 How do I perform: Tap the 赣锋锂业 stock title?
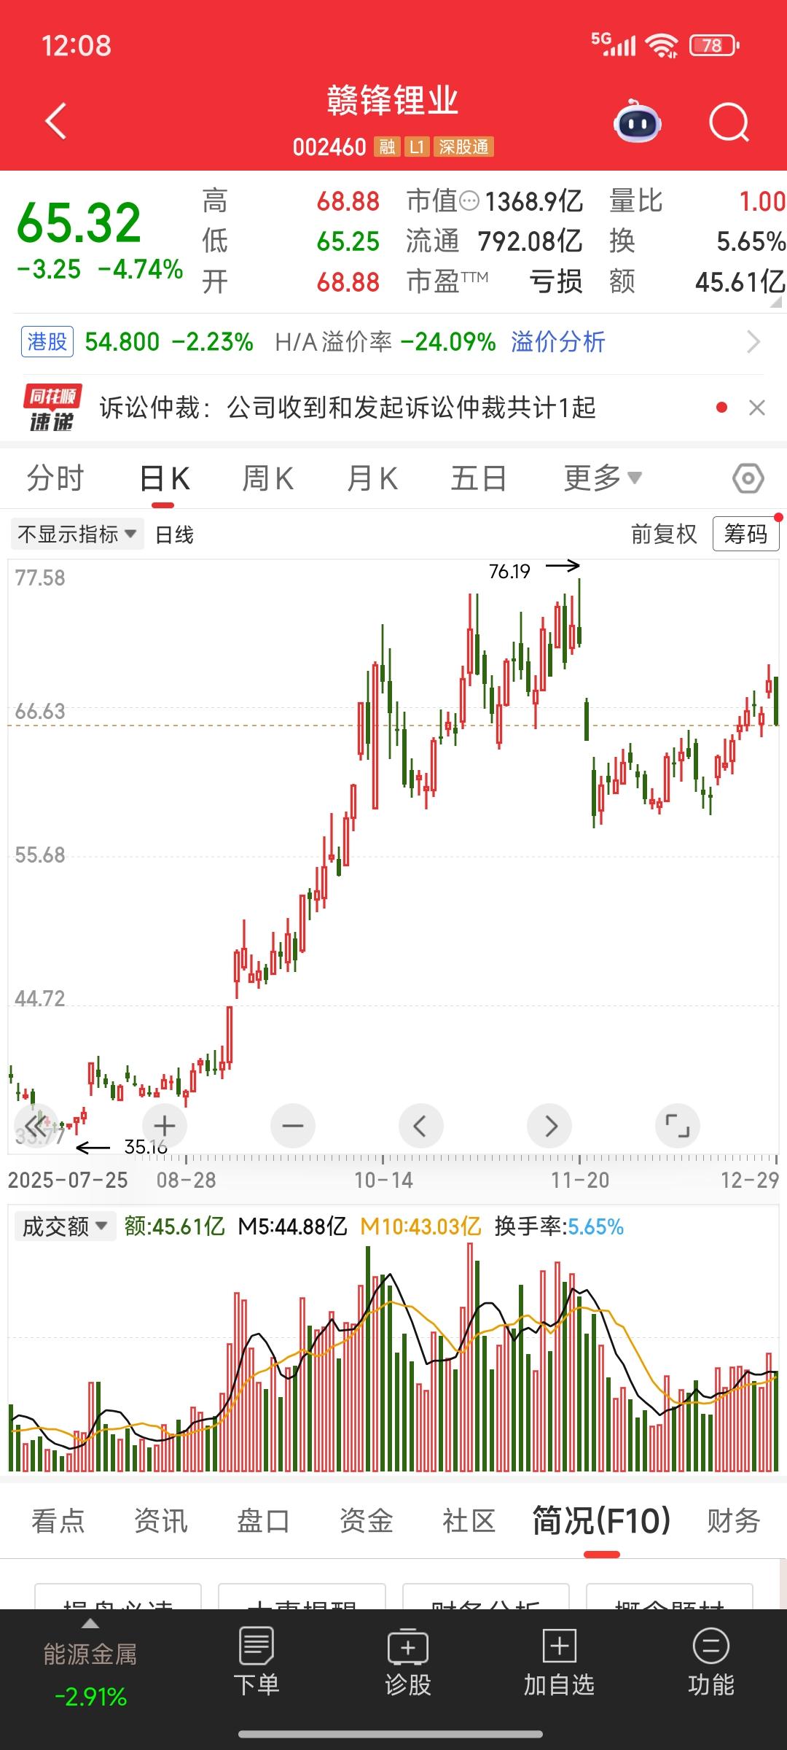393,101
